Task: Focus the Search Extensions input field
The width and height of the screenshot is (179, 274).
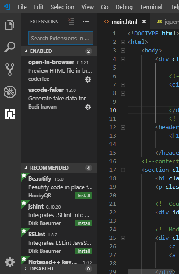Action: tap(61, 38)
